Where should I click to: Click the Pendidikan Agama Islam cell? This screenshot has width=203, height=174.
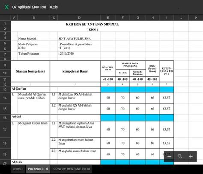click(x=75, y=44)
